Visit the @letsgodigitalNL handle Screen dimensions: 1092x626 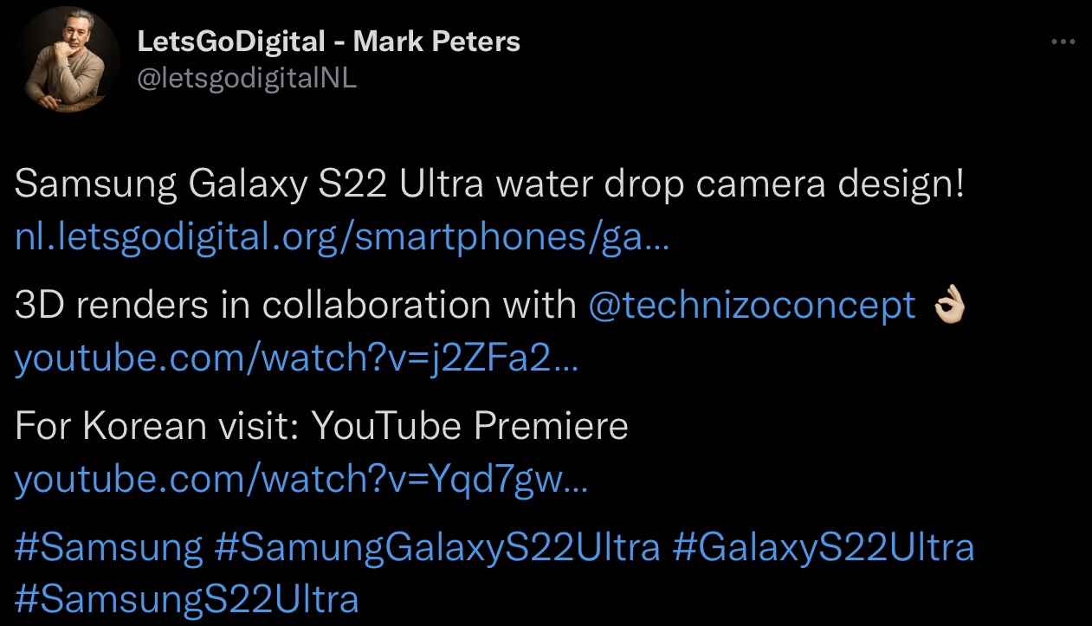[247, 79]
